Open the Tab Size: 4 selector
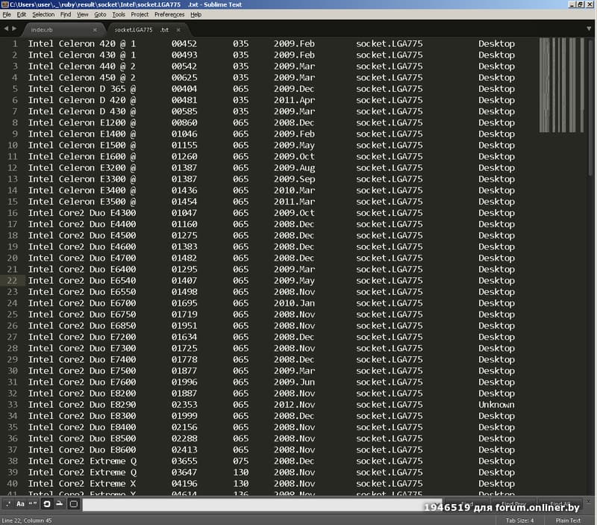 tap(519, 521)
